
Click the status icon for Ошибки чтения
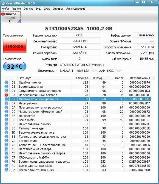point(6,82)
